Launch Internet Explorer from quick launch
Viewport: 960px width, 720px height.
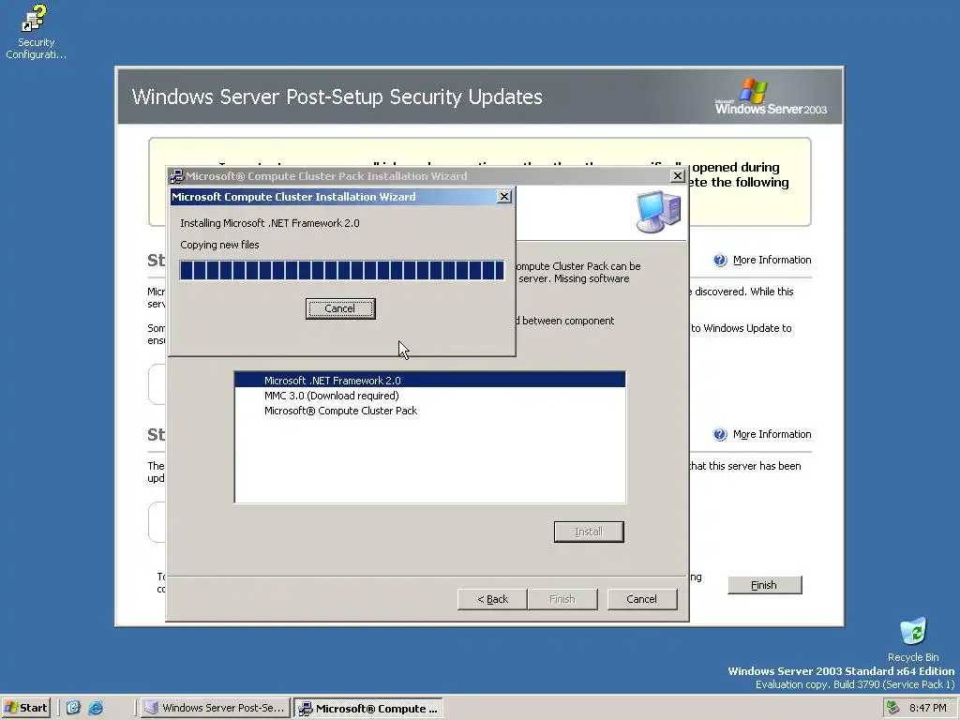[x=96, y=708]
